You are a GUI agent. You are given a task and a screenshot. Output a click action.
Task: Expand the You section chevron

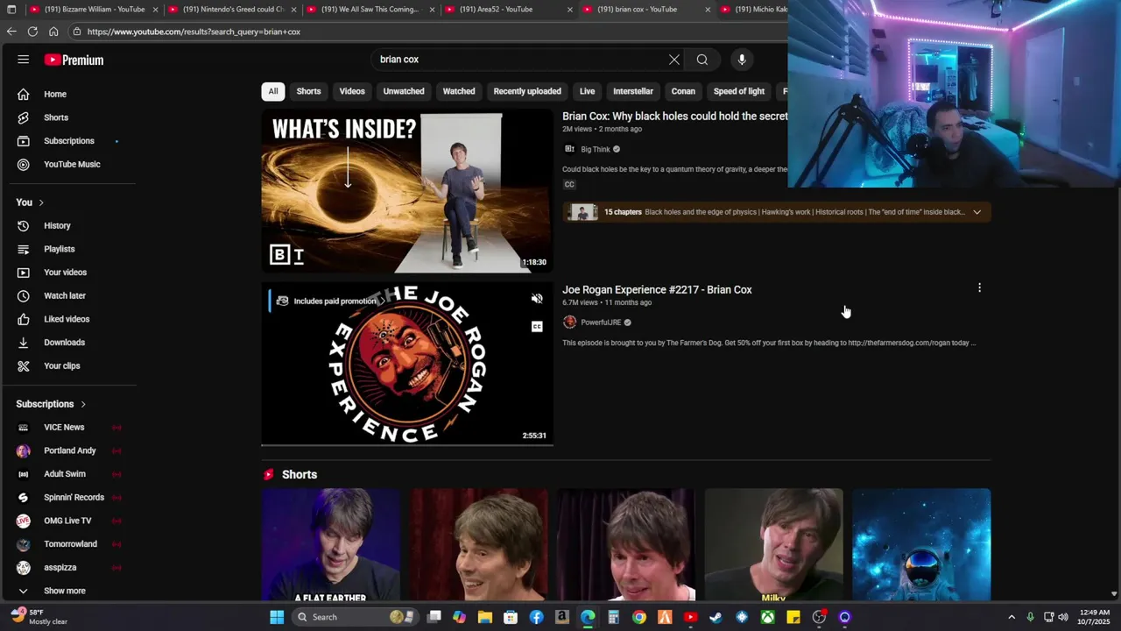(40, 202)
